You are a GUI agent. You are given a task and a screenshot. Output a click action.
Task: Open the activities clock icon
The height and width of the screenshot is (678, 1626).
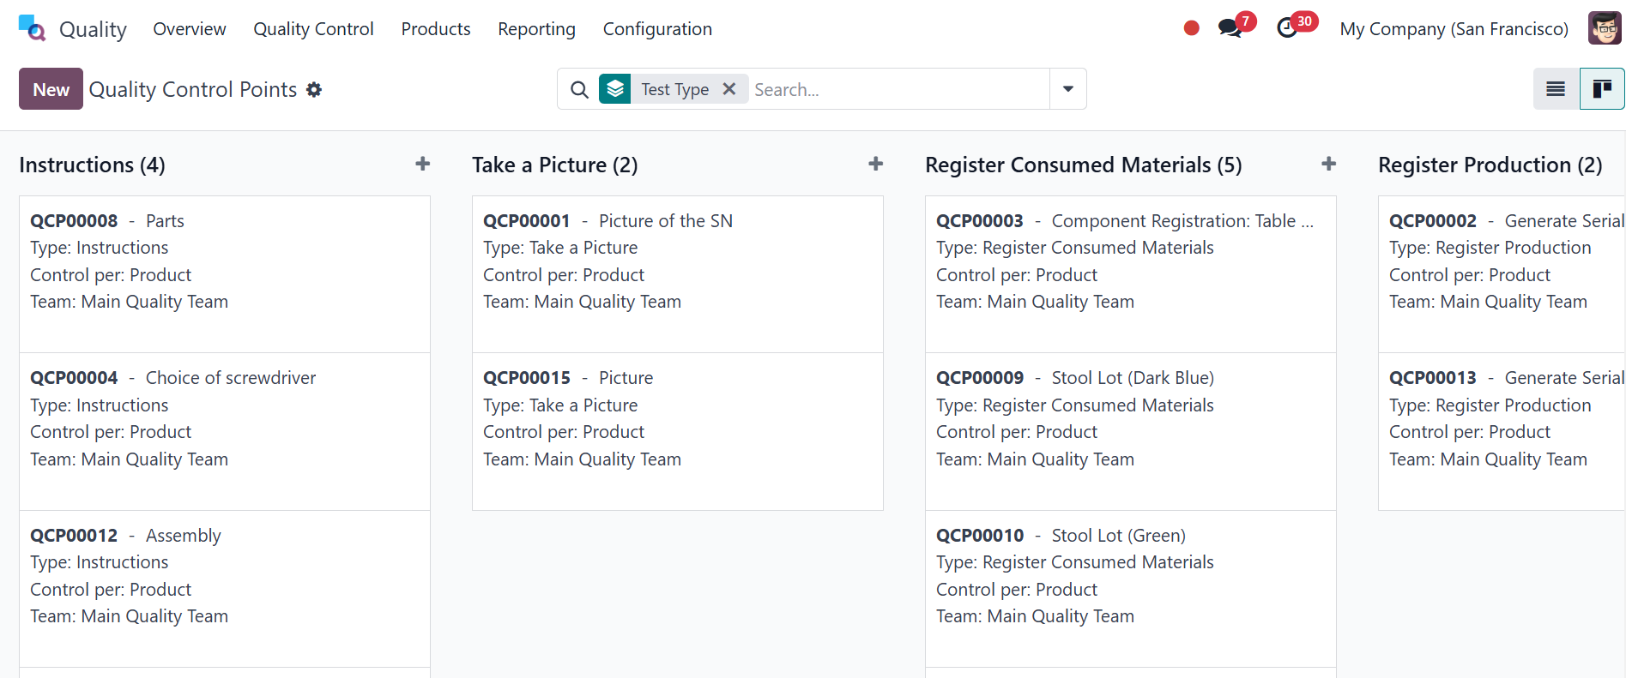1287,28
